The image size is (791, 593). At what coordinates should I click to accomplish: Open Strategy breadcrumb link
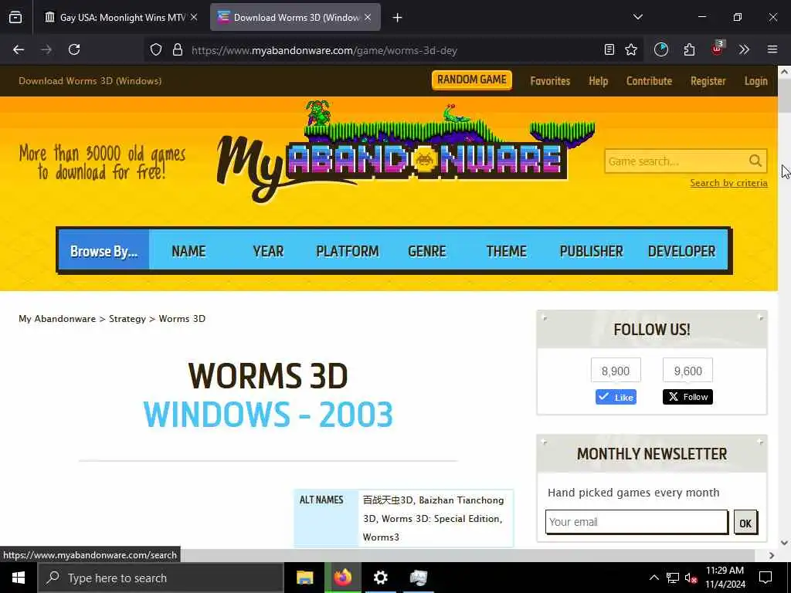click(127, 319)
